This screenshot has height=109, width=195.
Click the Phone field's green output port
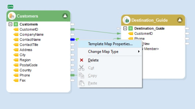point(72,75)
